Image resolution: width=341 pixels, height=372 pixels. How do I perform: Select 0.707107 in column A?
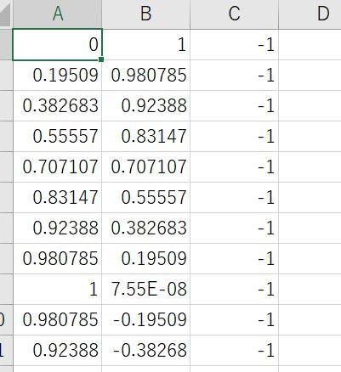pyautogui.click(x=57, y=167)
